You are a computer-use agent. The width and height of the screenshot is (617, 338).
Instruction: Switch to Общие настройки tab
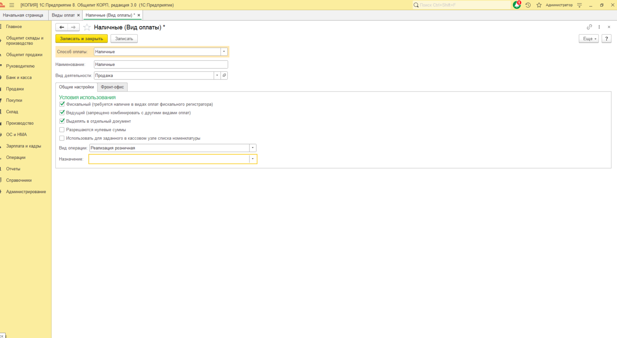[x=76, y=87]
